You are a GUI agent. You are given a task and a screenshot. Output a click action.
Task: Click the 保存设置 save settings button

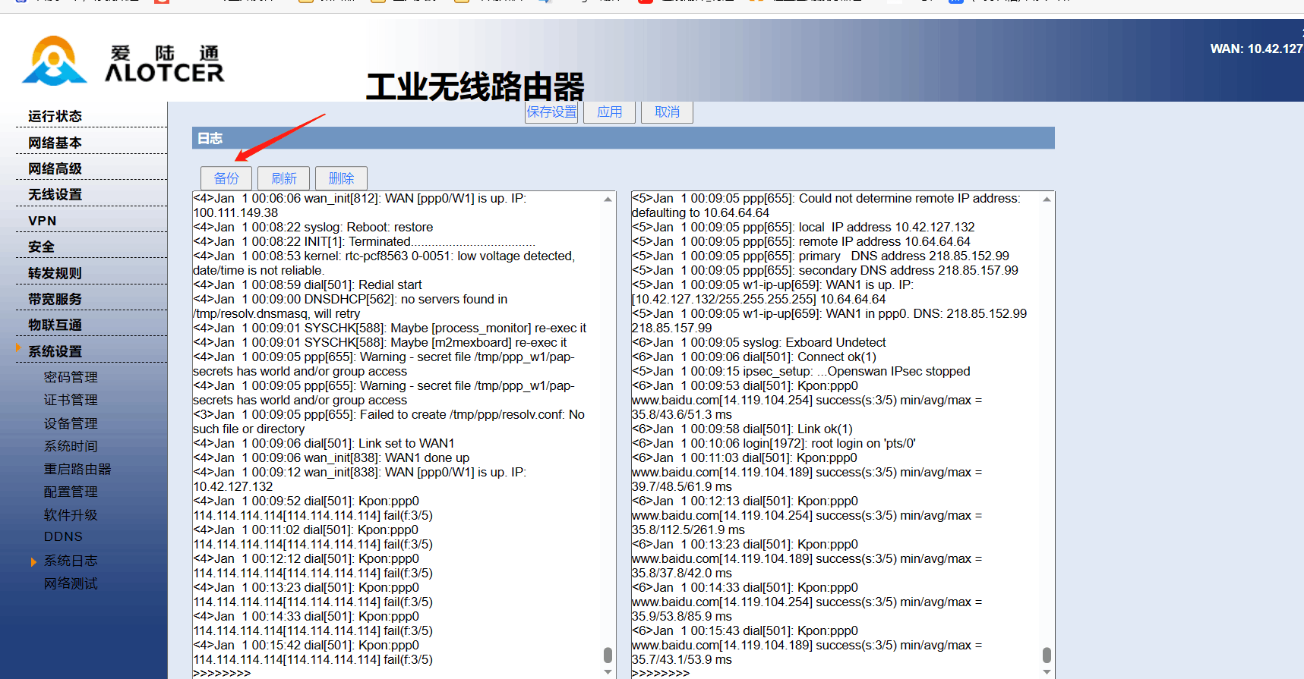(551, 112)
